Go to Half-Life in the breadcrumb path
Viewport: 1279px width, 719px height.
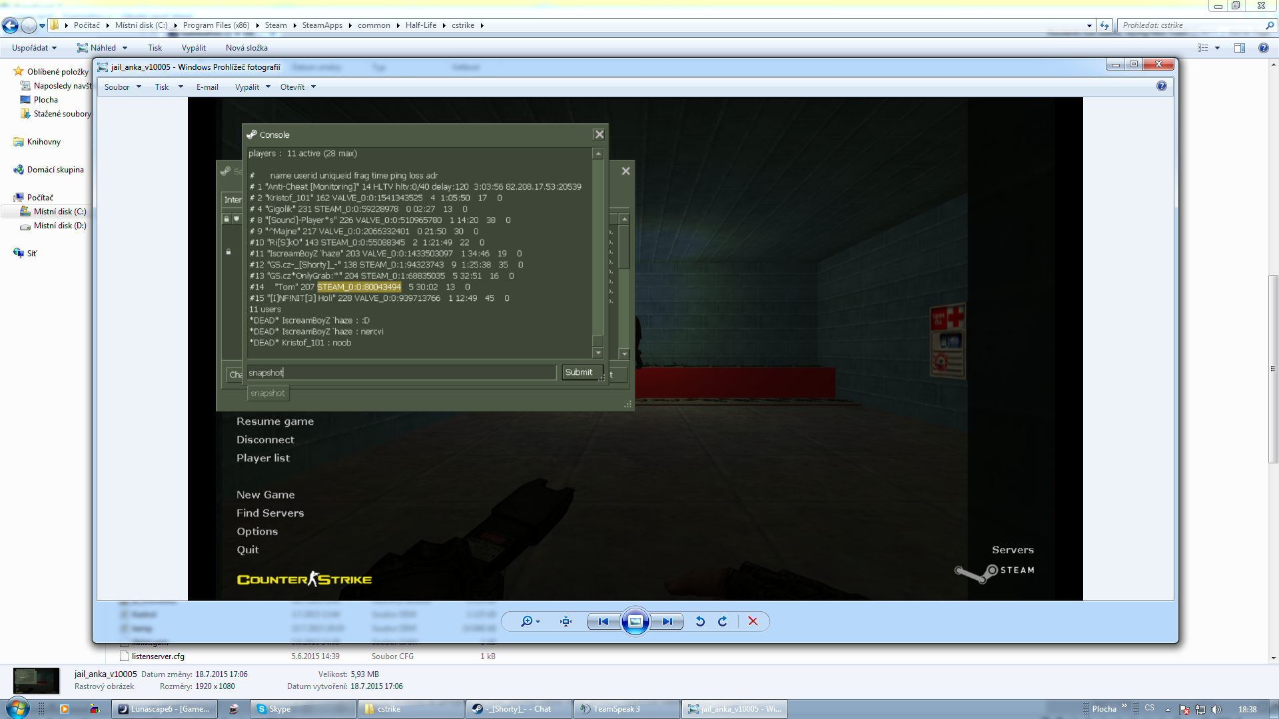(421, 25)
